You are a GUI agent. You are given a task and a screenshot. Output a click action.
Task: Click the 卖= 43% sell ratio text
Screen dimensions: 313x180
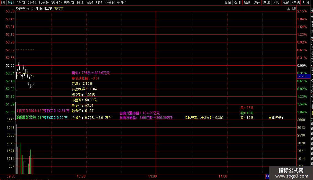pos(247,113)
